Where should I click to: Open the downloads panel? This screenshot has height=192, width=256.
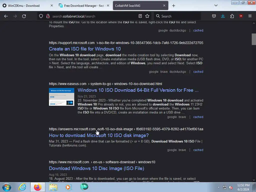click(x=223, y=16)
